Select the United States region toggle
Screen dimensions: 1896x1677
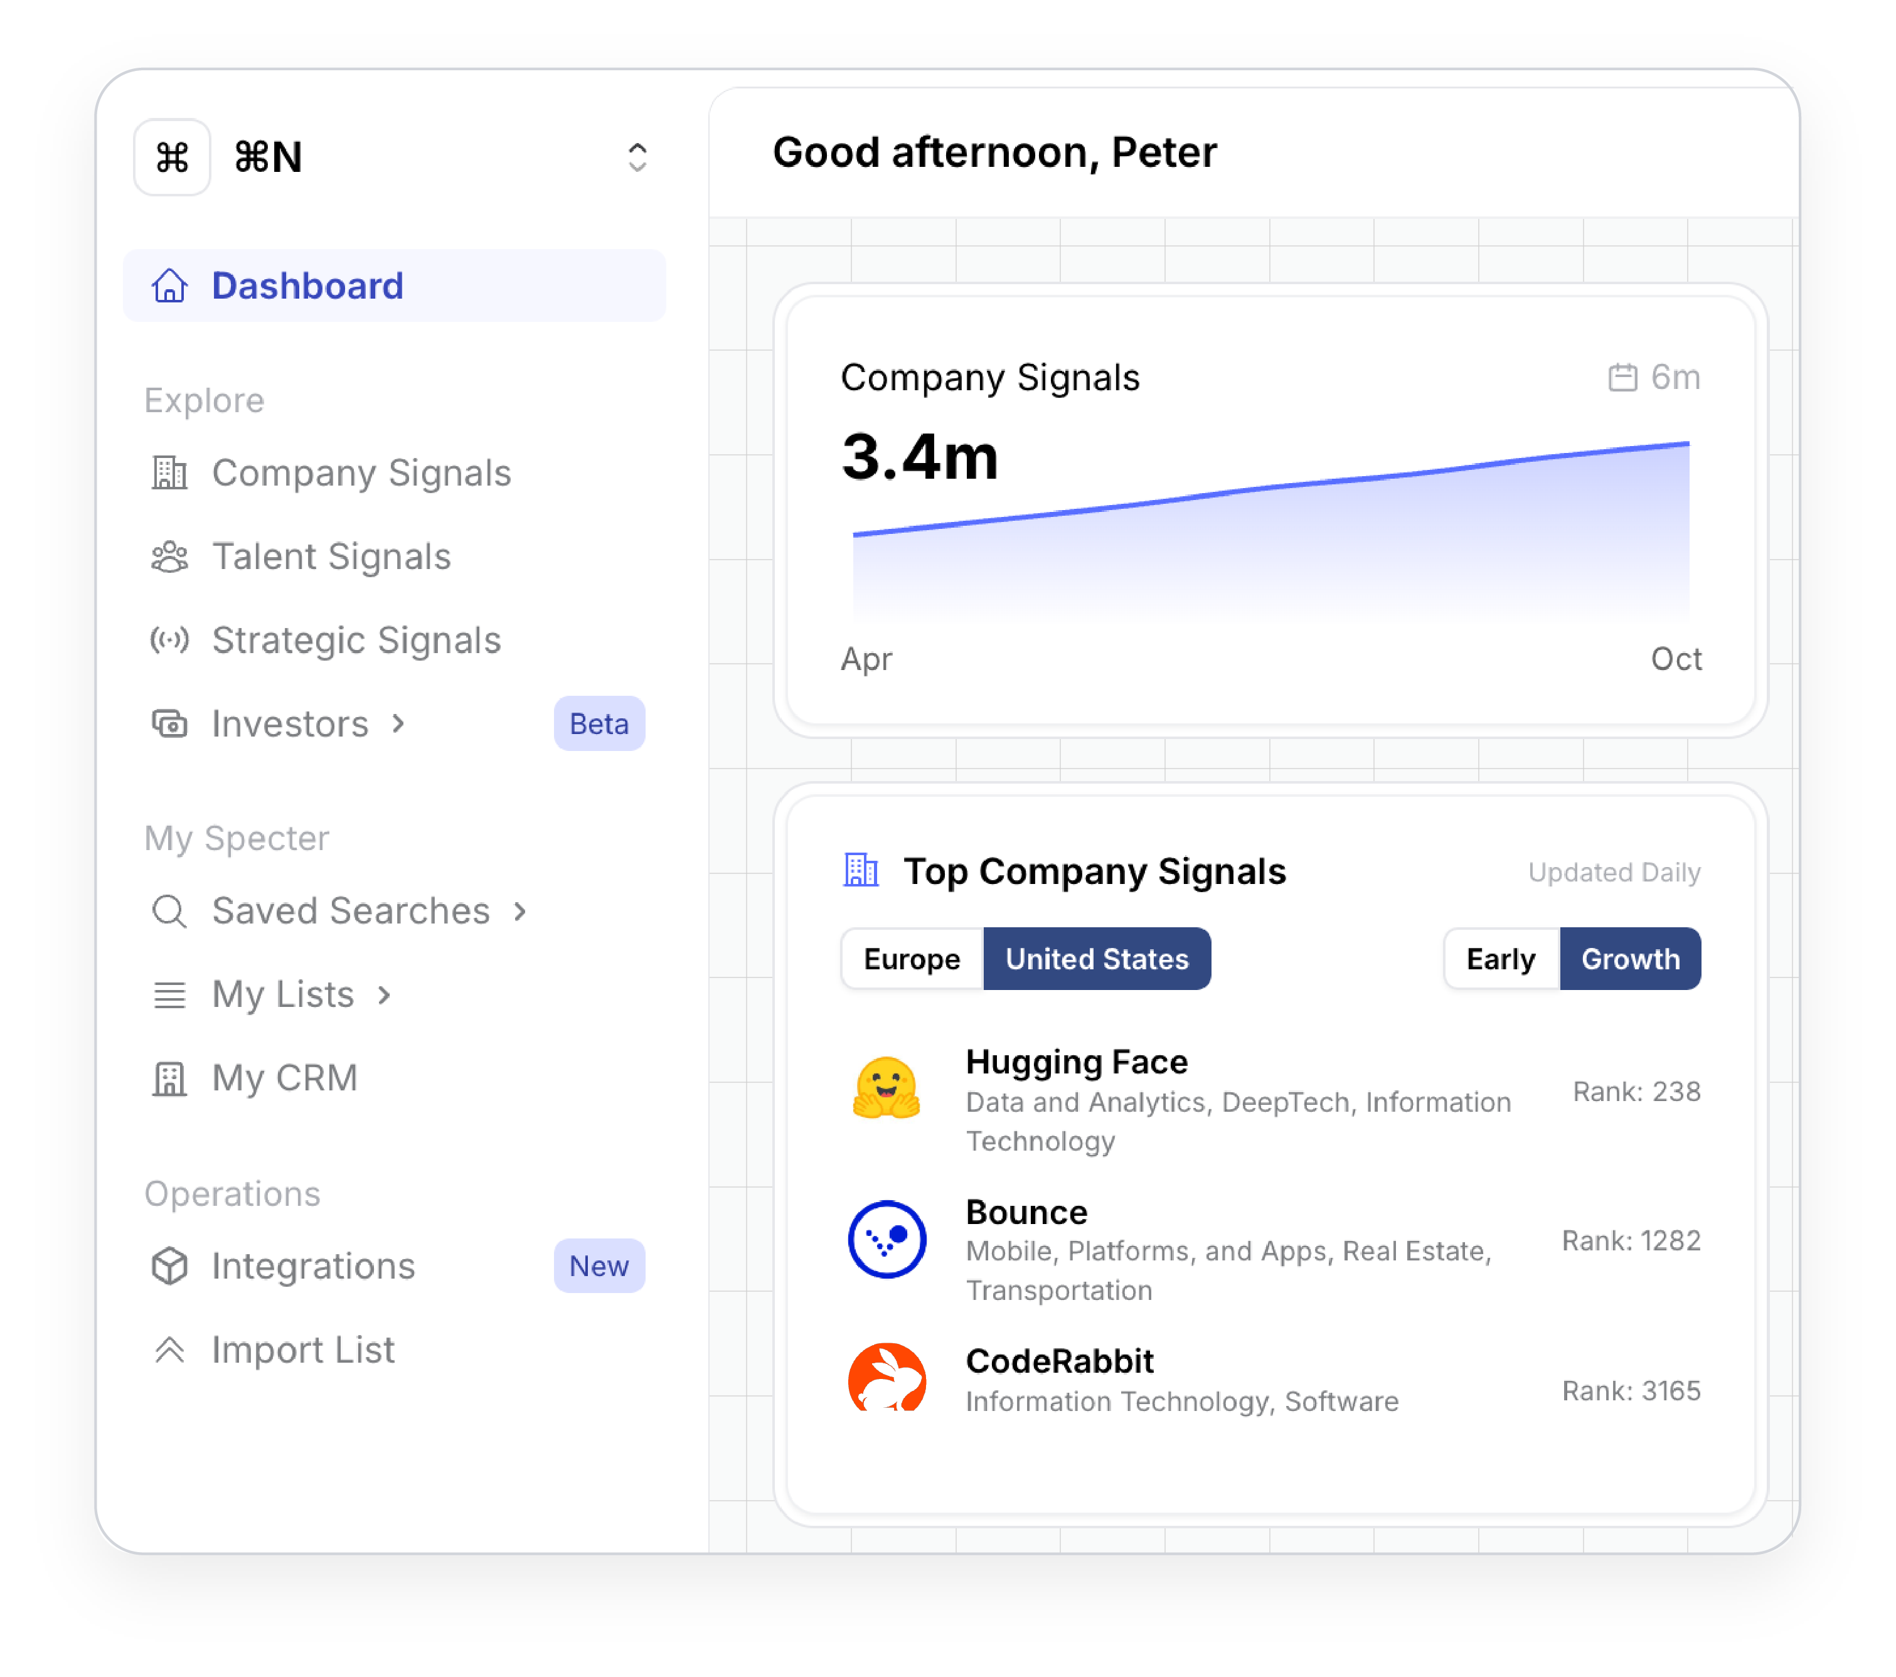click(1096, 958)
